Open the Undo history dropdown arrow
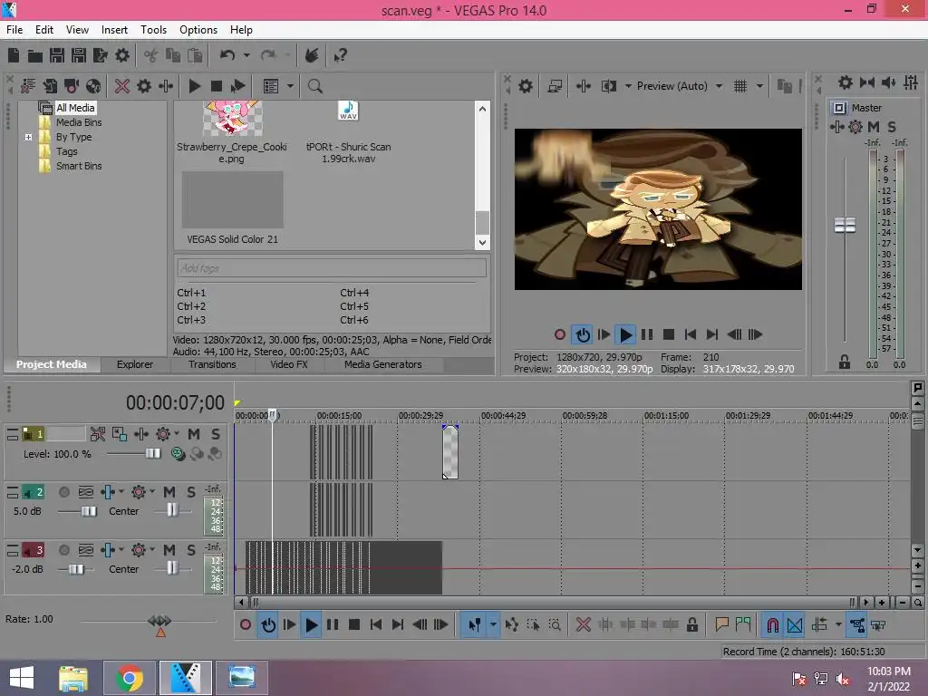 click(x=246, y=55)
